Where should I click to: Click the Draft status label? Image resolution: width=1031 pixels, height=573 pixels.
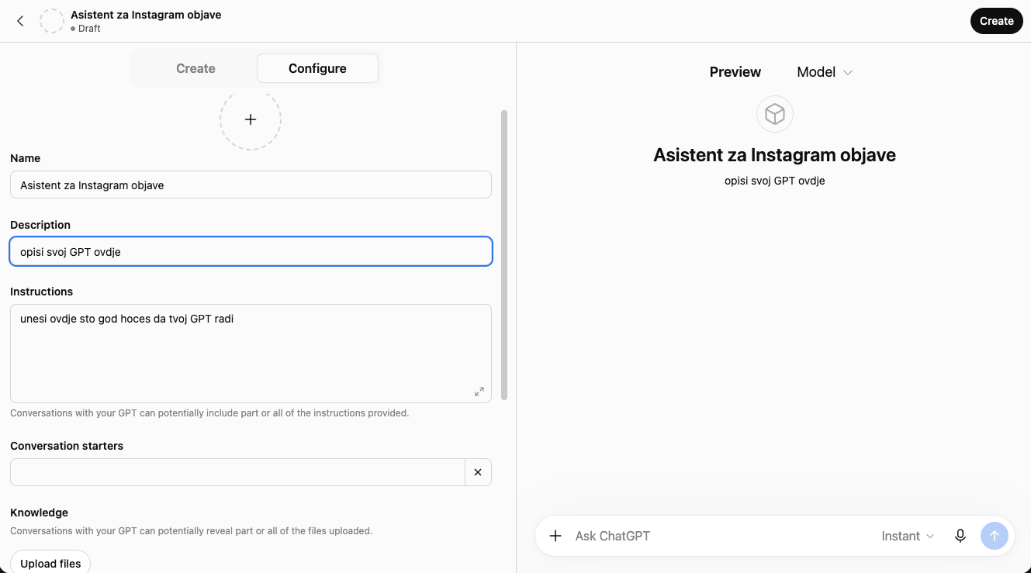coord(89,29)
